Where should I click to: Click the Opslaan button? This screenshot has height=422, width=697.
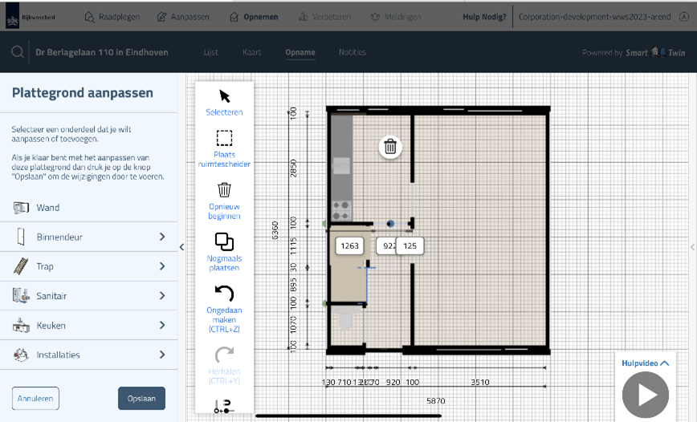click(141, 398)
